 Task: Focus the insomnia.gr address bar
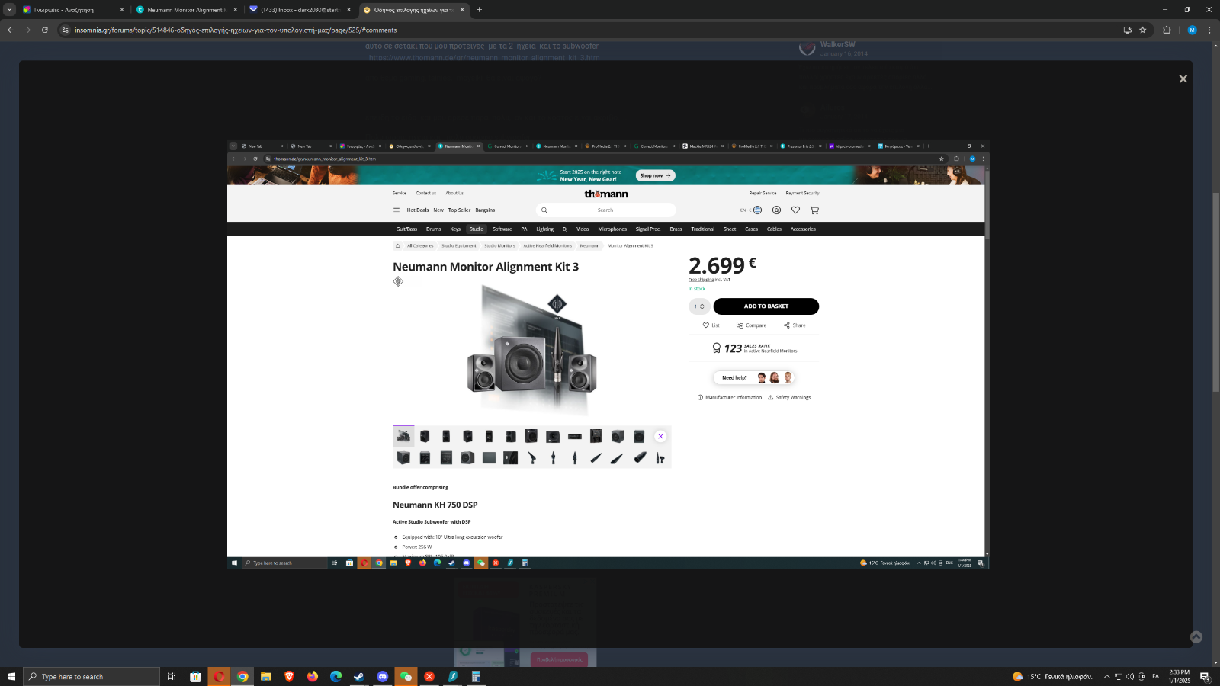click(595, 30)
